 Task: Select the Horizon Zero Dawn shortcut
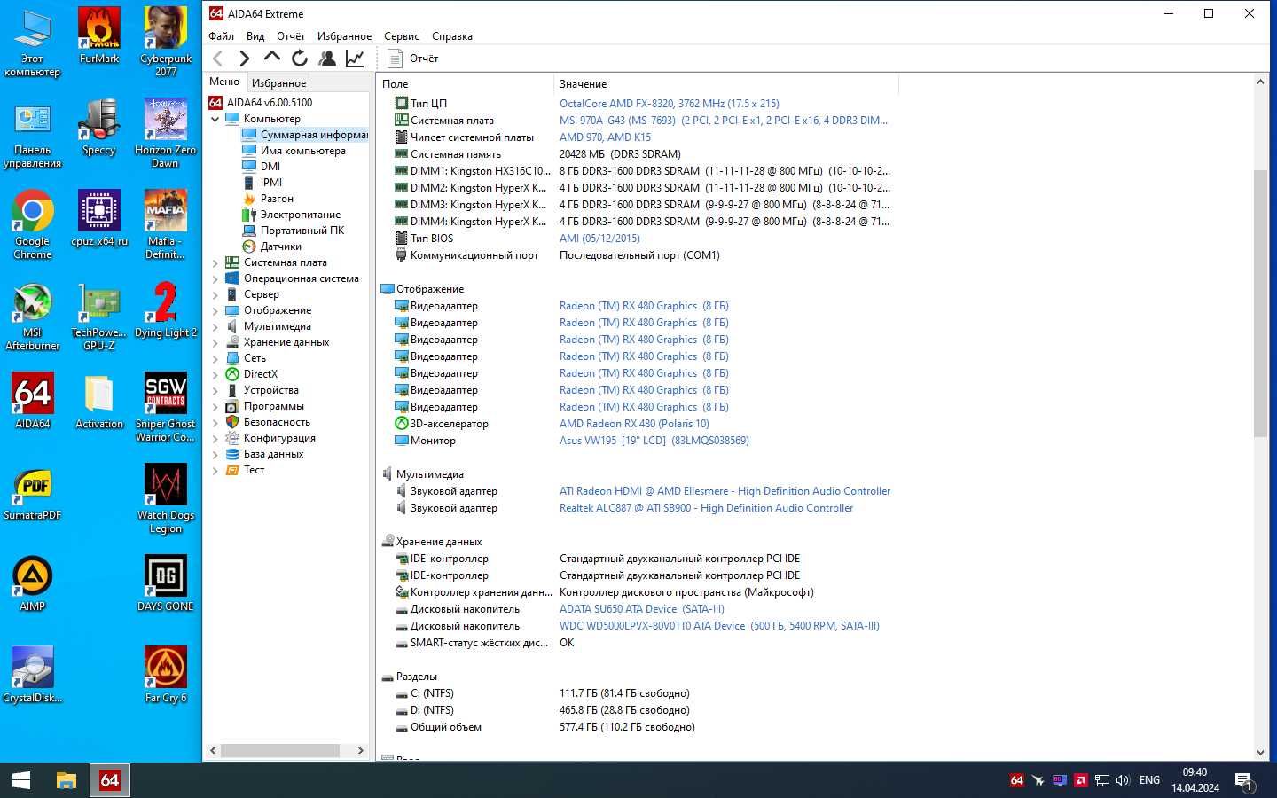point(166,133)
